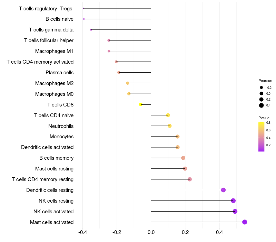Viewport: 276px width, 242px height.
Task: Select the T cells regulatory Tregs label
Action: 46,9
